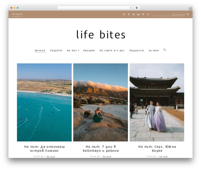Open post 'Да опознаеш остров Лимнос'

click(x=44, y=149)
